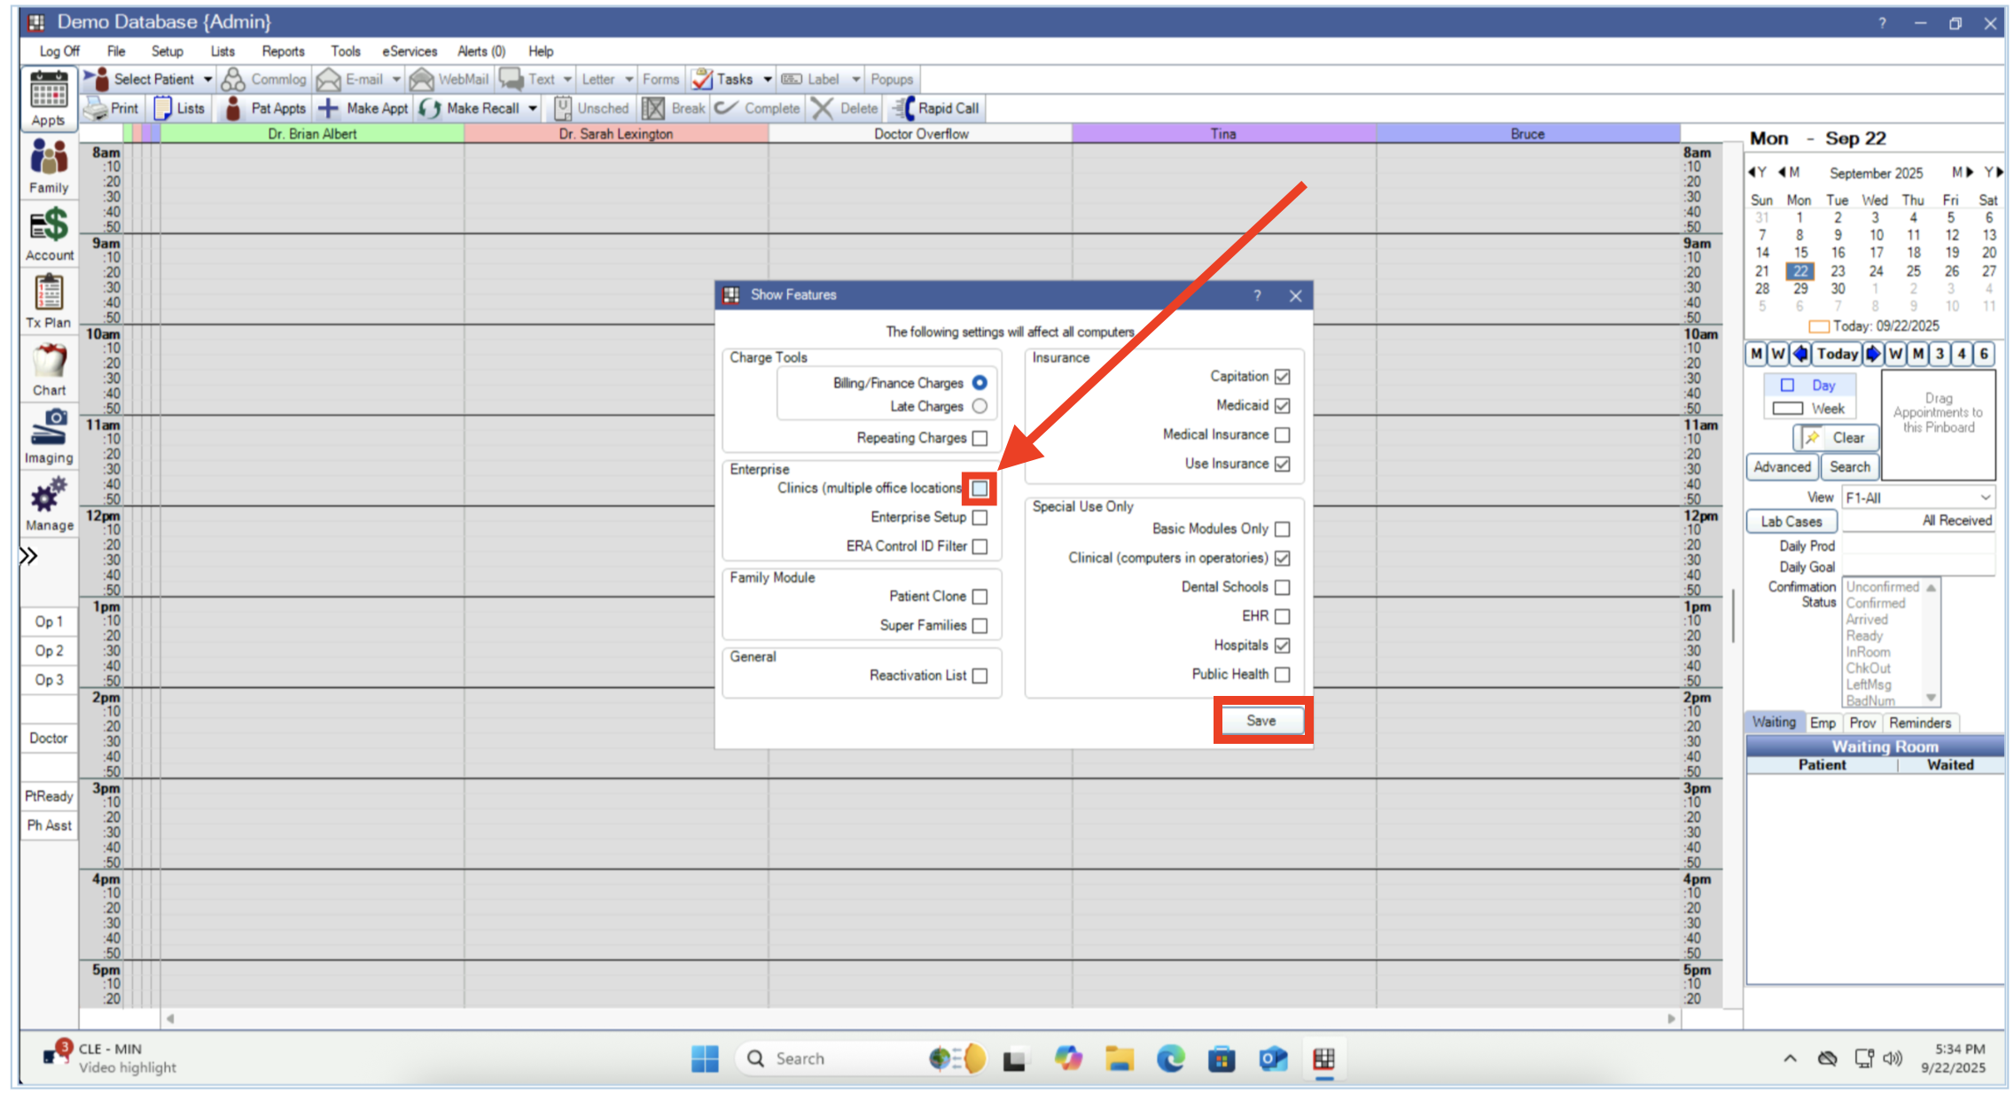Uncheck the Hospitals checkbox
This screenshot has height=1094, width=2014.
pos(1282,645)
